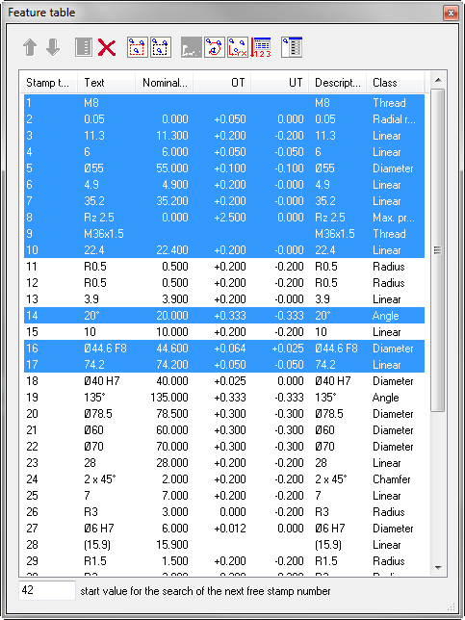465x620 pixels.
Task: Select row 9 with text M36x1.5
Action: [224, 234]
